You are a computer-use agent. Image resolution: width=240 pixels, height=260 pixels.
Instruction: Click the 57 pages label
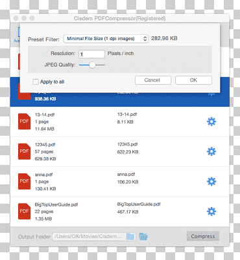[x=44, y=152]
